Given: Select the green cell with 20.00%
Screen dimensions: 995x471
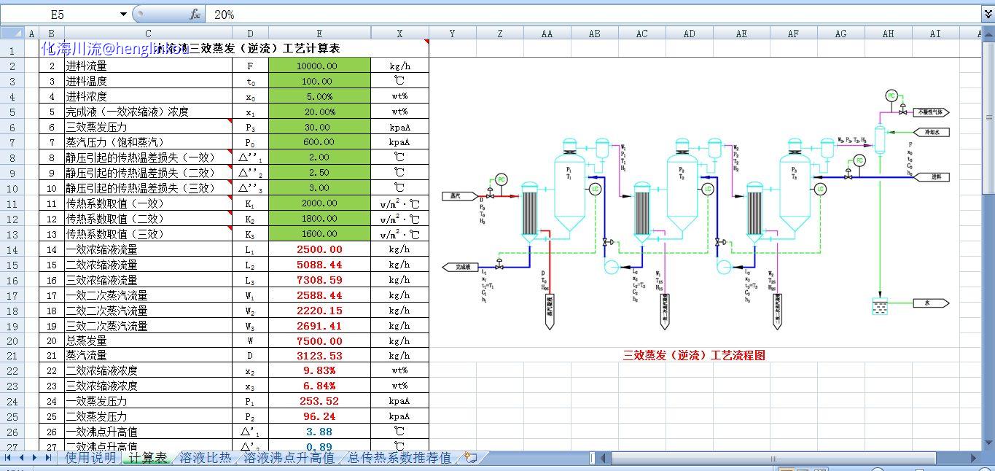Looking at the screenshot, I should point(319,112).
